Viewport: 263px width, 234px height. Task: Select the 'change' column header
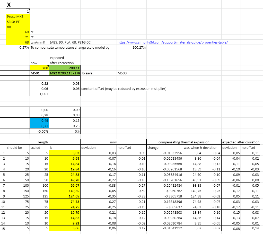pyautogui.click(x=165, y=148)
